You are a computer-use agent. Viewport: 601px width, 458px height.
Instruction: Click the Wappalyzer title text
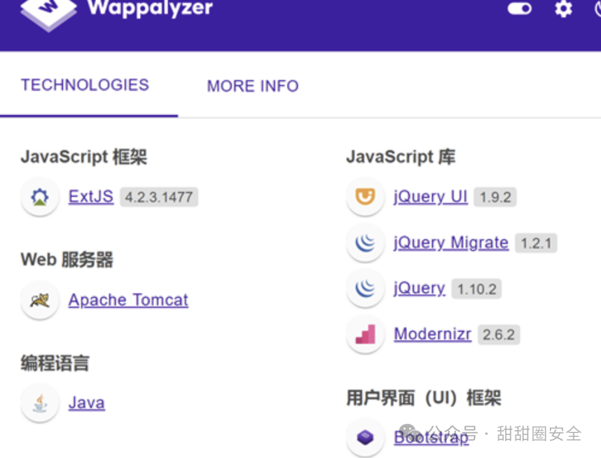(x=150, y=8)
